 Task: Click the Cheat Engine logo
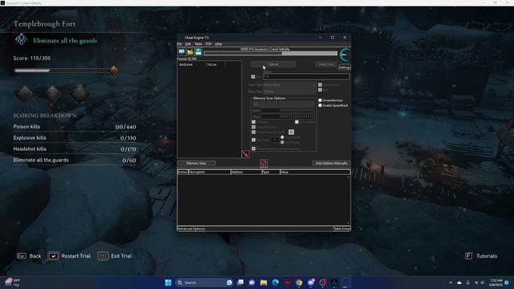pyautogui.click(x=345, y=55)
